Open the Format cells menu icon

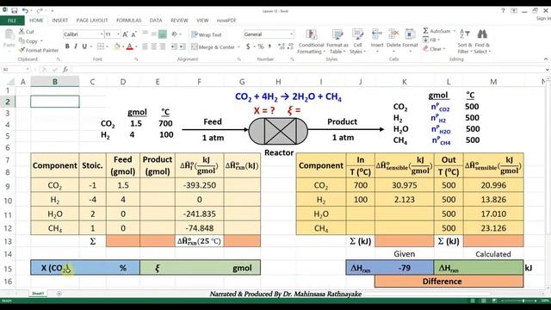410,34
